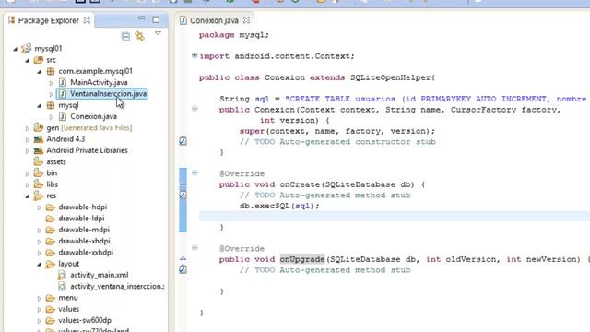The height and width of the screenshot is (332, 590).
Task: Click the layout folder icon
Action: [x=50, y=264]
